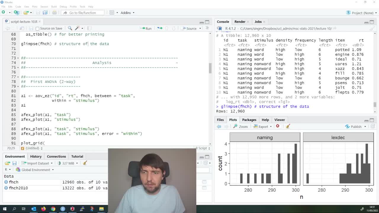
Task: Remove the current plot with red X icon
Action: [278, 126]
